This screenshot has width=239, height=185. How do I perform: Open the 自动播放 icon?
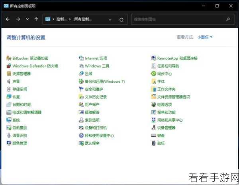point(9,128)
